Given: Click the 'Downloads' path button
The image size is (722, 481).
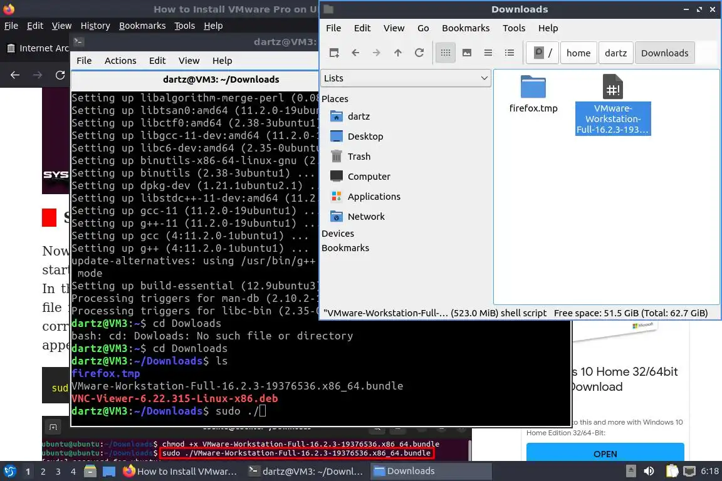Looking at the screenshot, I should pos(664,53).
